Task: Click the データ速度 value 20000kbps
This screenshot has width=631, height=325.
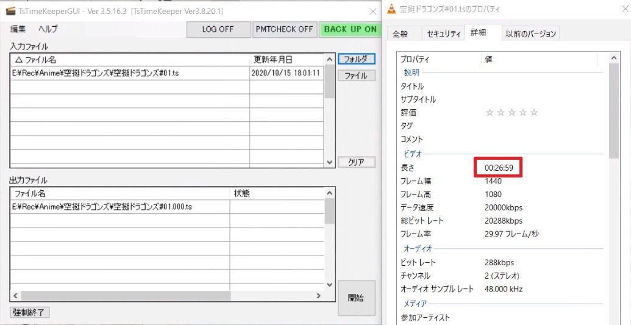Action: (504, 208)
